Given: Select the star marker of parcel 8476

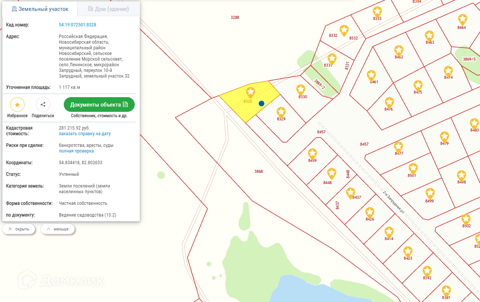Looking at the screenshot, I should (x=389, y=102).
